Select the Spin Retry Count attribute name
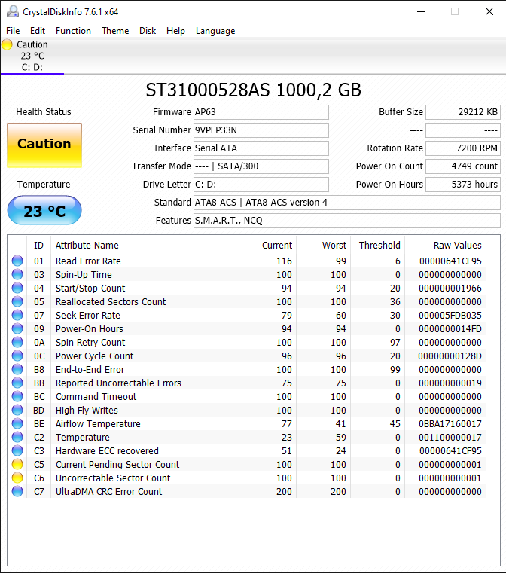The height and width of the screenshot is (577, 506). [x=90, y=343]
